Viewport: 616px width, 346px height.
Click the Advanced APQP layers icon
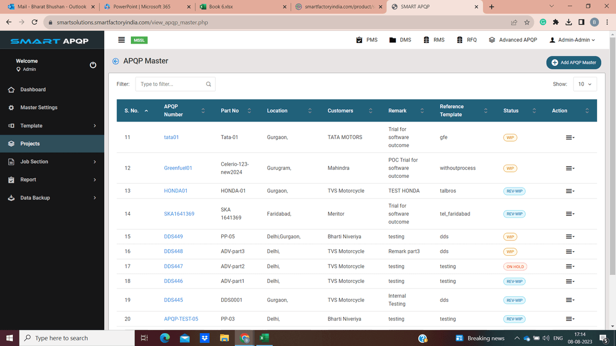(x=492, y=39)
